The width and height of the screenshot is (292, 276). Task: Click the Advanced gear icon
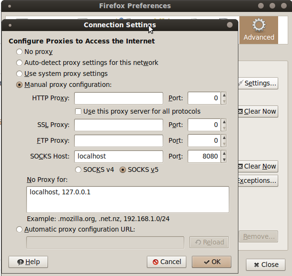(x=259, y=25)
